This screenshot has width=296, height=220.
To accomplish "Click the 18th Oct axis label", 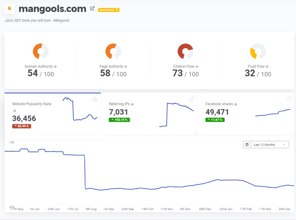I will point(148,209).
